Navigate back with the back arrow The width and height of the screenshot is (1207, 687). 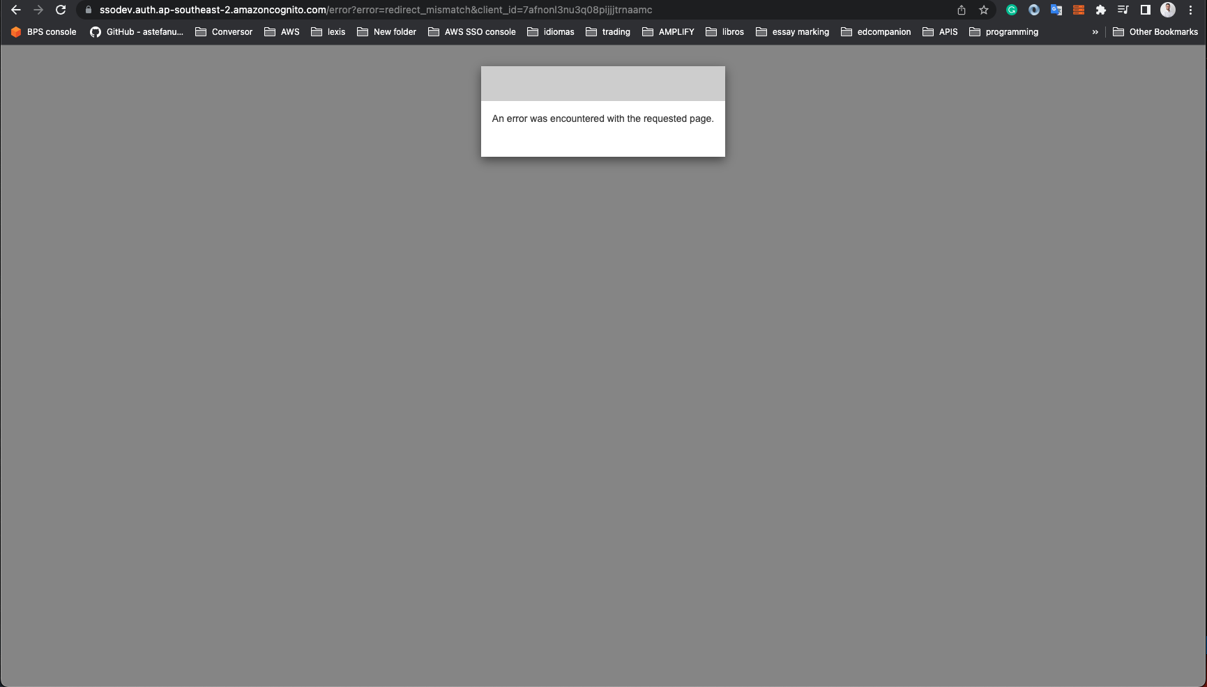(15, 10)
